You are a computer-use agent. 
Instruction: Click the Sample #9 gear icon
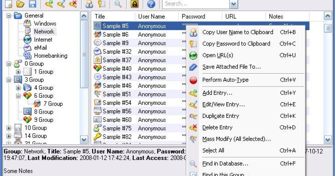tap(97, 43)
